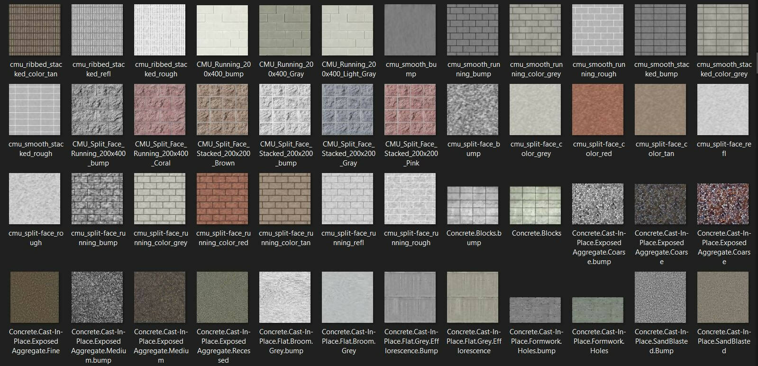The width and height of the screenshot is (758, 366).
Task: Choose the CMU_Split_Face_Stacked_200x200_Pink texture
Action: tap(410, 110)
